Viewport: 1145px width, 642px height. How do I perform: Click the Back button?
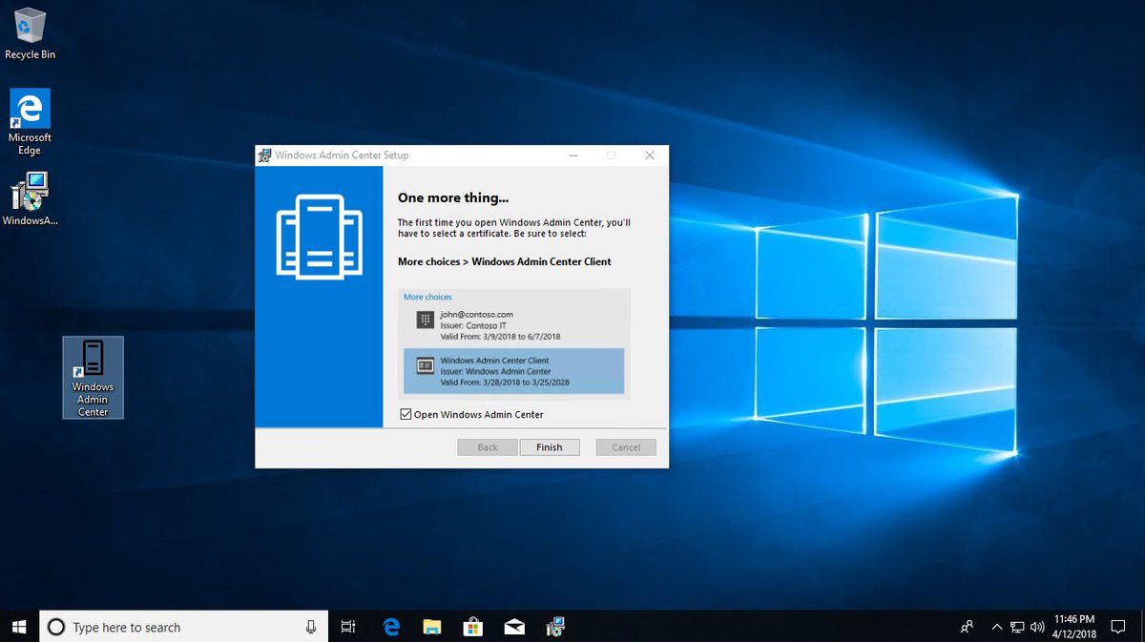488,446
